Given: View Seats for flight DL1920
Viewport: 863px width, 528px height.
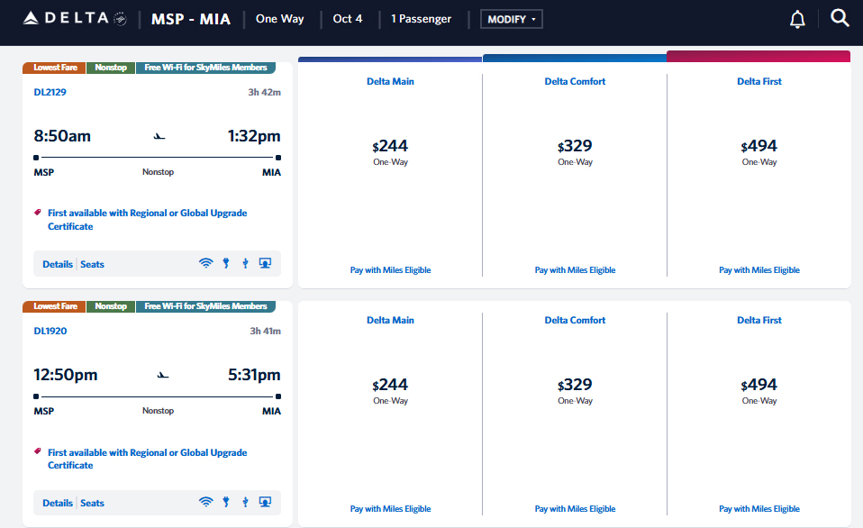Looking at the screenshot, I should [x=92, y=504].
